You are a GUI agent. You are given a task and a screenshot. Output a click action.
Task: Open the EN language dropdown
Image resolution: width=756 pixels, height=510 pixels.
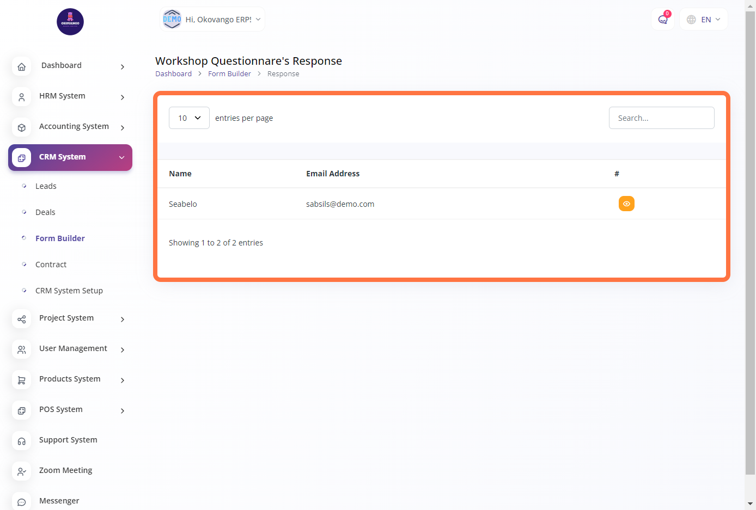[704, 20]
